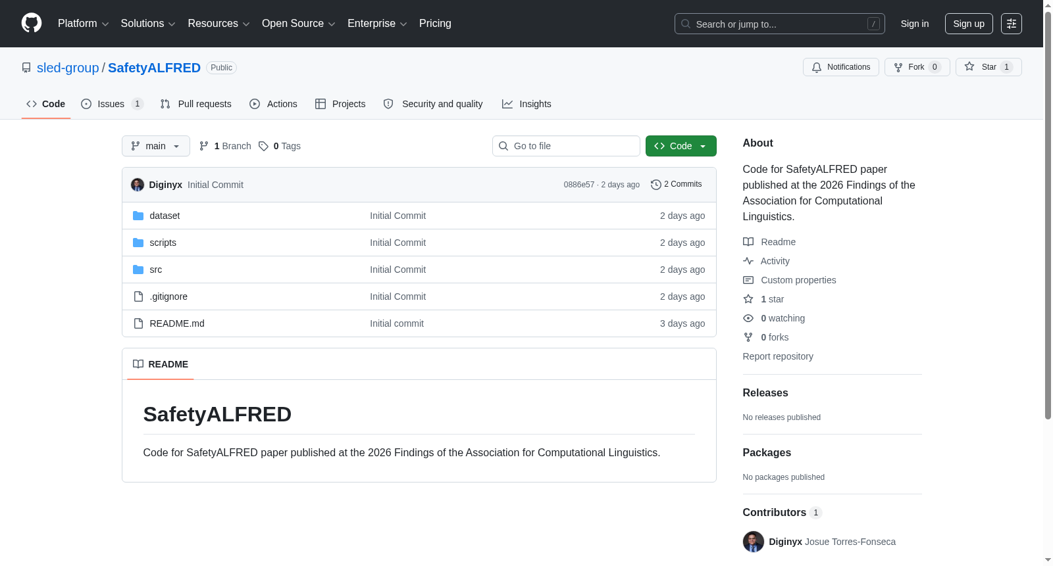Click the book icon beside Readme
This screenshot has width=1053, height=566.
748,242
